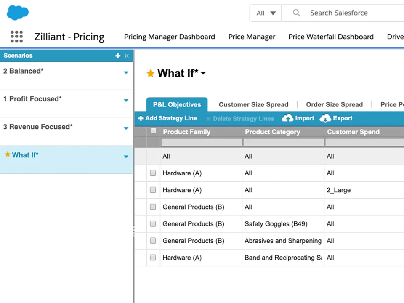404x303 pixels.
Task: Collapse the Scenarios panel with double chevron
Action: point(126,56)
